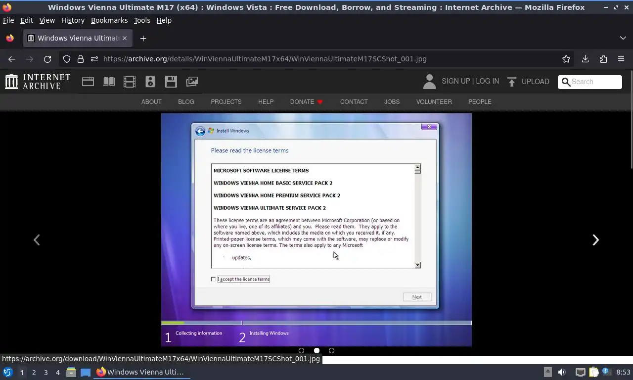Show the previous screenshot with left arrow
633x380 pixels.
(x=37, y=240)
